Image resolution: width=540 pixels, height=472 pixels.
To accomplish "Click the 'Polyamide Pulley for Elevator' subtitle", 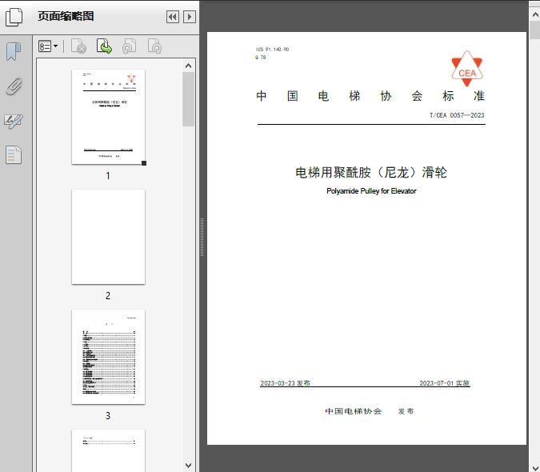I will click(371, 191).
